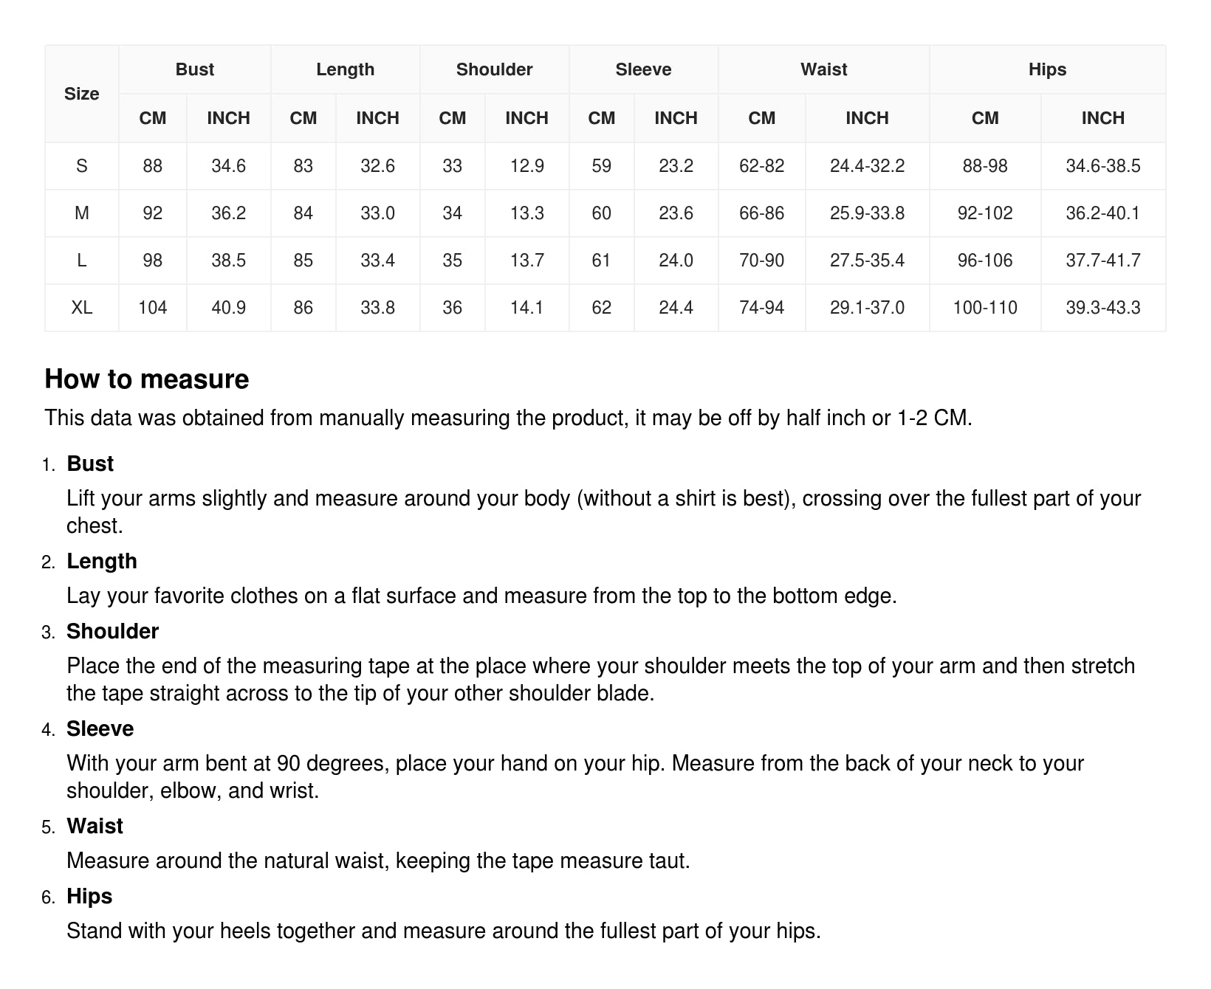Click the 104 bust CM cell

coord(152,308)
